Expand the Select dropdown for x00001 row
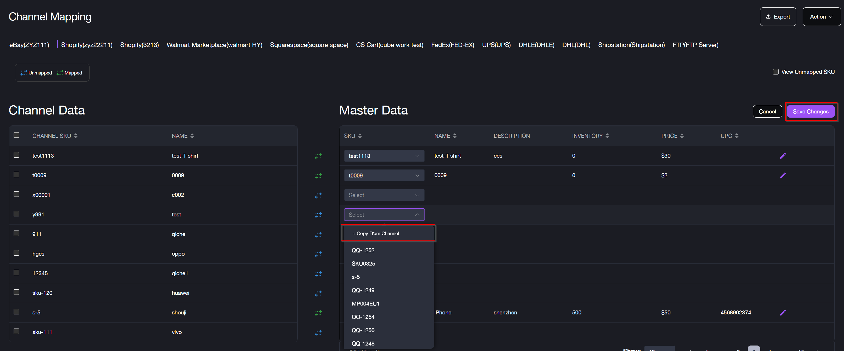Viewport: 844px width, 351px height. (384, 195)
